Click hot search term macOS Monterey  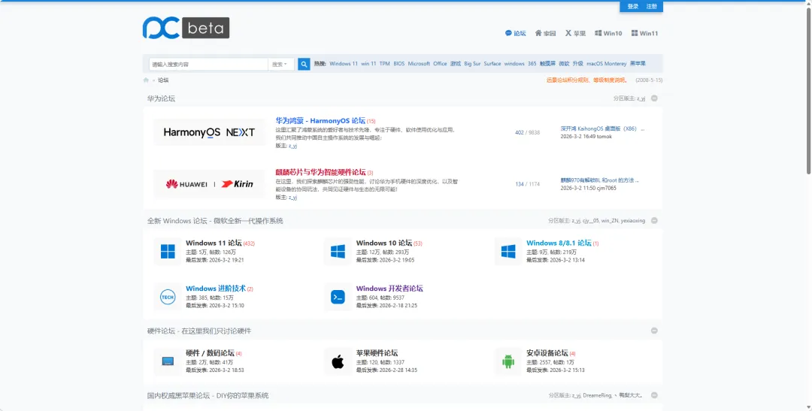[x=607, y=64]
